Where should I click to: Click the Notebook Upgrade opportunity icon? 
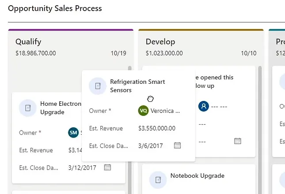[x=158, y=180]
